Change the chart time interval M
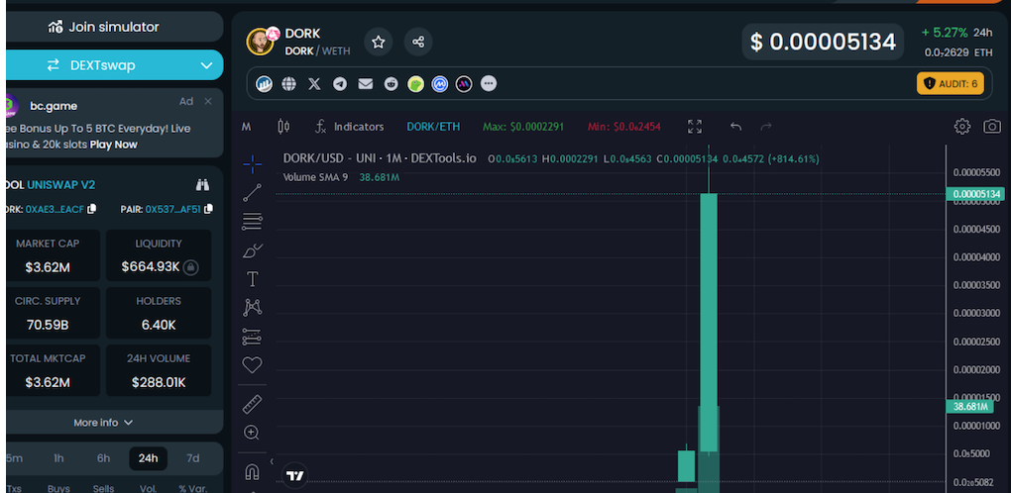Image resolution: width=1011 pixels, height=493 pixels. pyautogui.click(x=246, y=127)
